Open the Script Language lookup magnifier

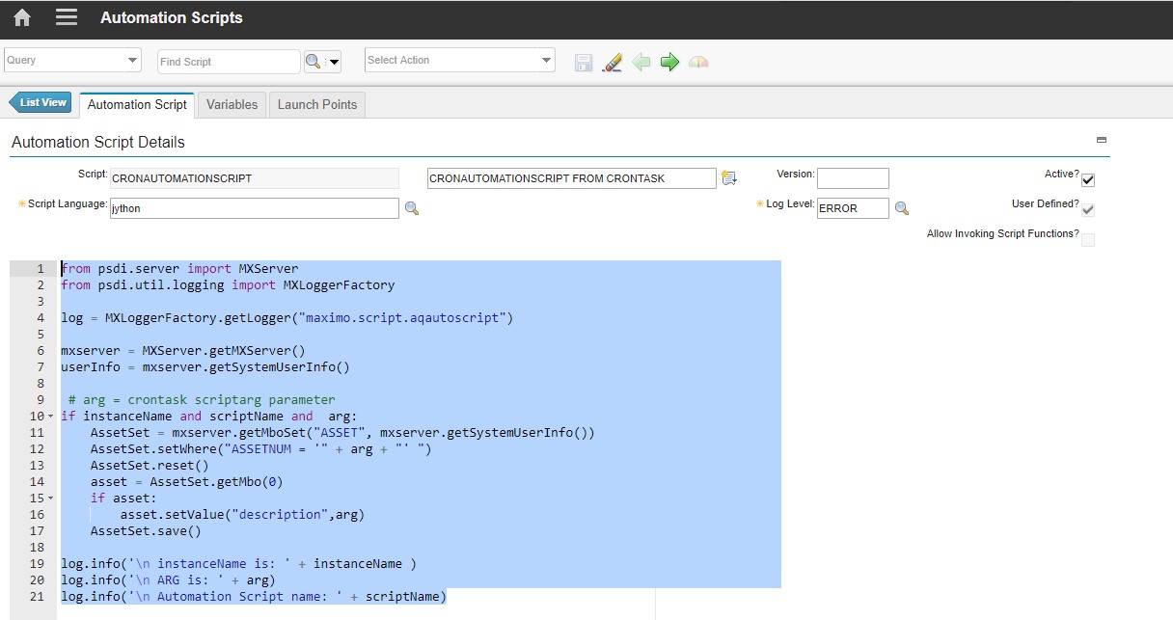click(x=412, y=208)
